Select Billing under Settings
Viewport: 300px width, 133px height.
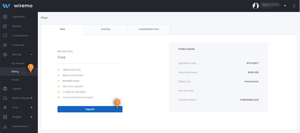(15, 71)
